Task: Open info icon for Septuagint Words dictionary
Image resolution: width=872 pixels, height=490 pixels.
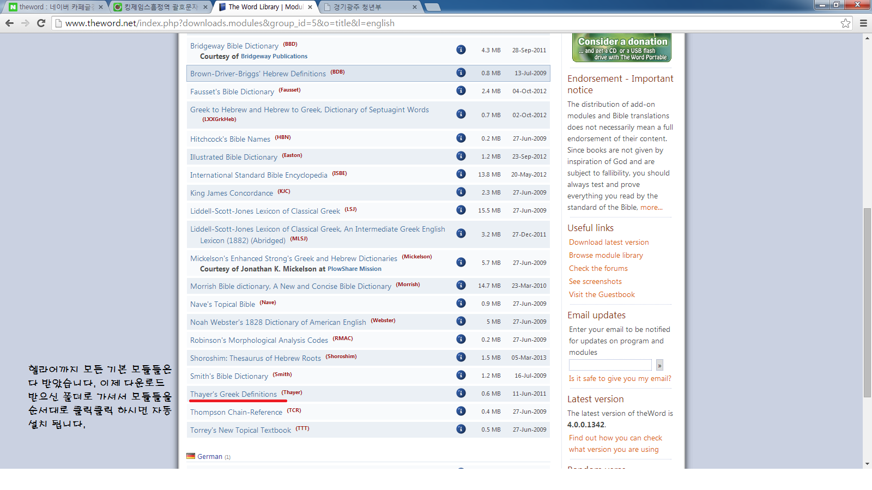Action: point(461,114)
